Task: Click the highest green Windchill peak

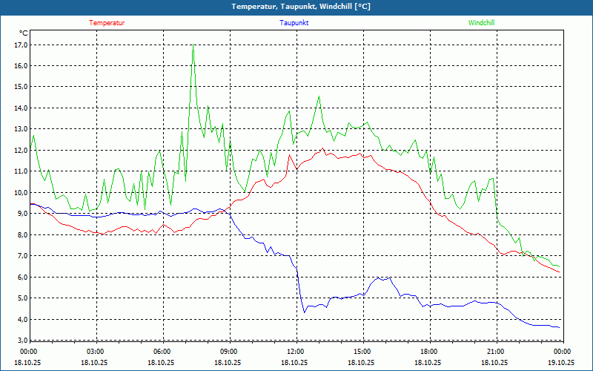Action: [193, 45]
